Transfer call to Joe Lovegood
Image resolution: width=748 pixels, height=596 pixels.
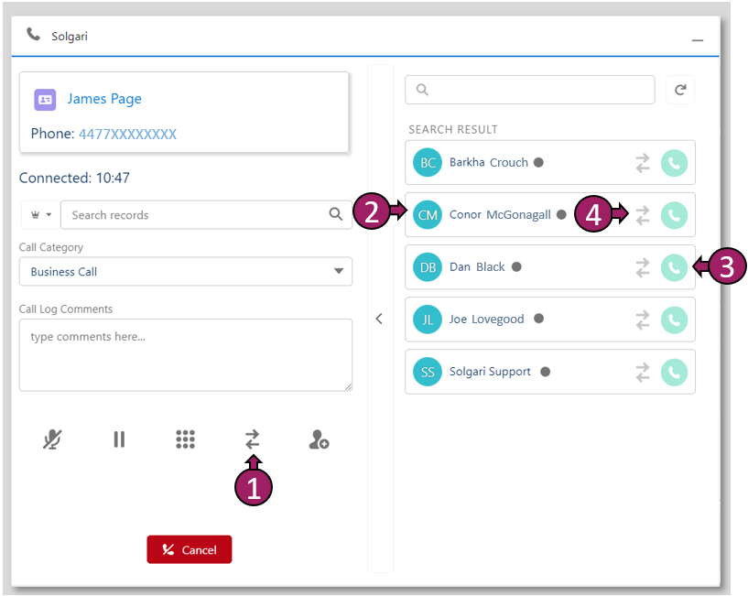coord(643,320)
